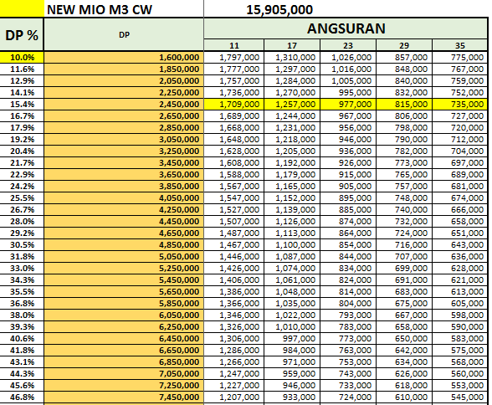
Task: Select installment cell 545,000
Action: point(460,397)
